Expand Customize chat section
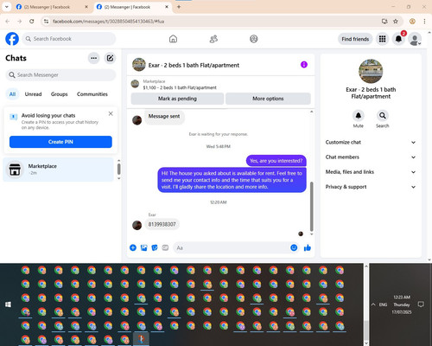 coord(371,142)
